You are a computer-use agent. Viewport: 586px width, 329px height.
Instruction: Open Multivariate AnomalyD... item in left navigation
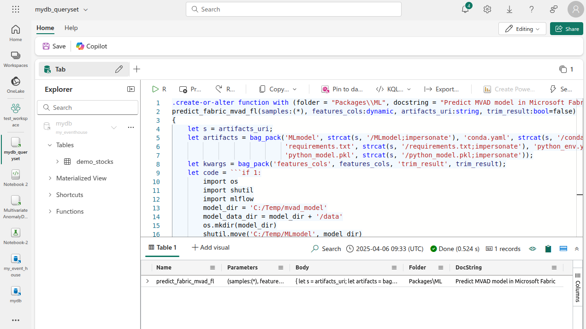pyautogui.click(x=16, y=207)
